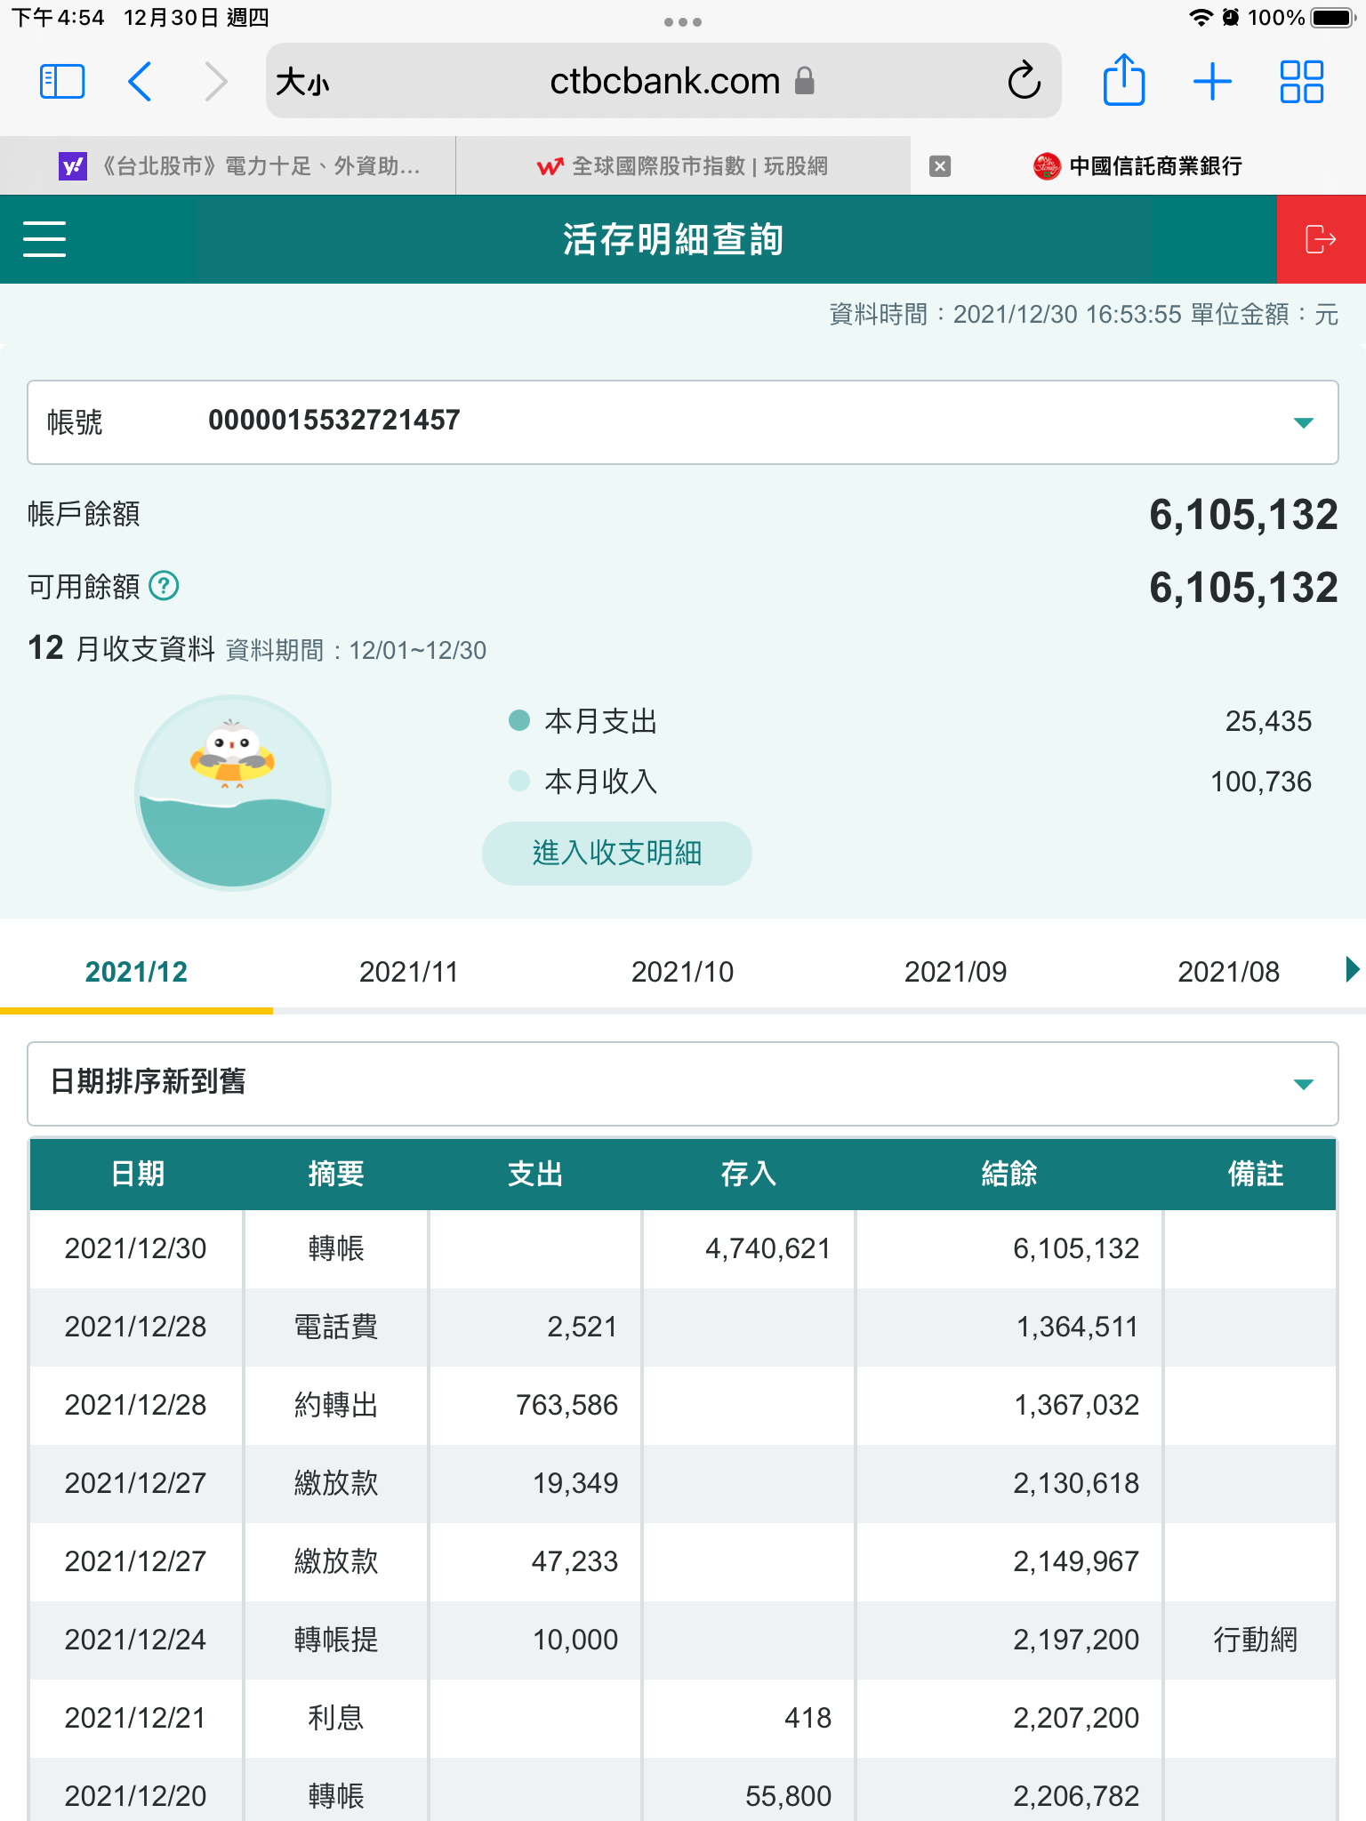Tap the ctbcbank.com address field
This screenshot has width=1366, height=1821.
664,82
